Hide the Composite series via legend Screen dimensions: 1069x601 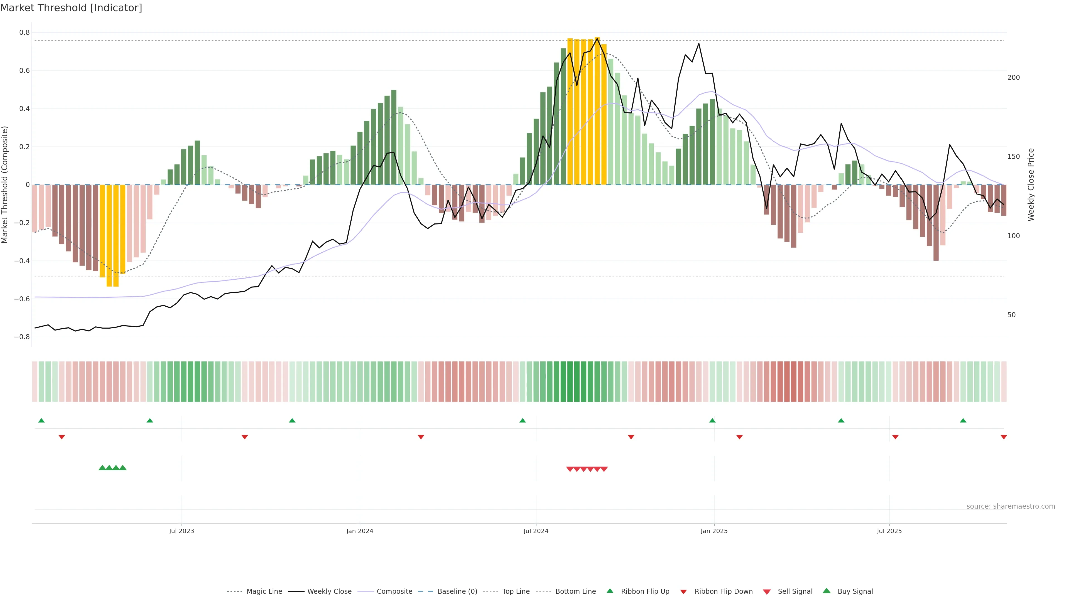(x=394, y=592)
